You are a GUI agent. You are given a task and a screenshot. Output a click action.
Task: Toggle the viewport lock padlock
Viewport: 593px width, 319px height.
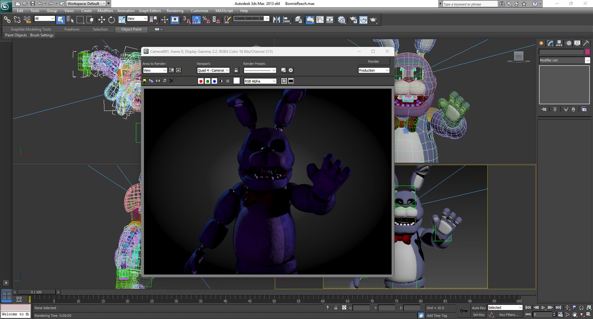tap(236, 71)
